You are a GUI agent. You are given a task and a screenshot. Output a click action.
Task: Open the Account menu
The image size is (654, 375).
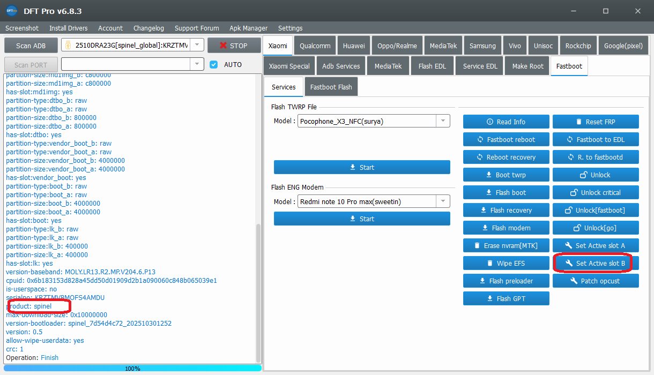point(110,28)
